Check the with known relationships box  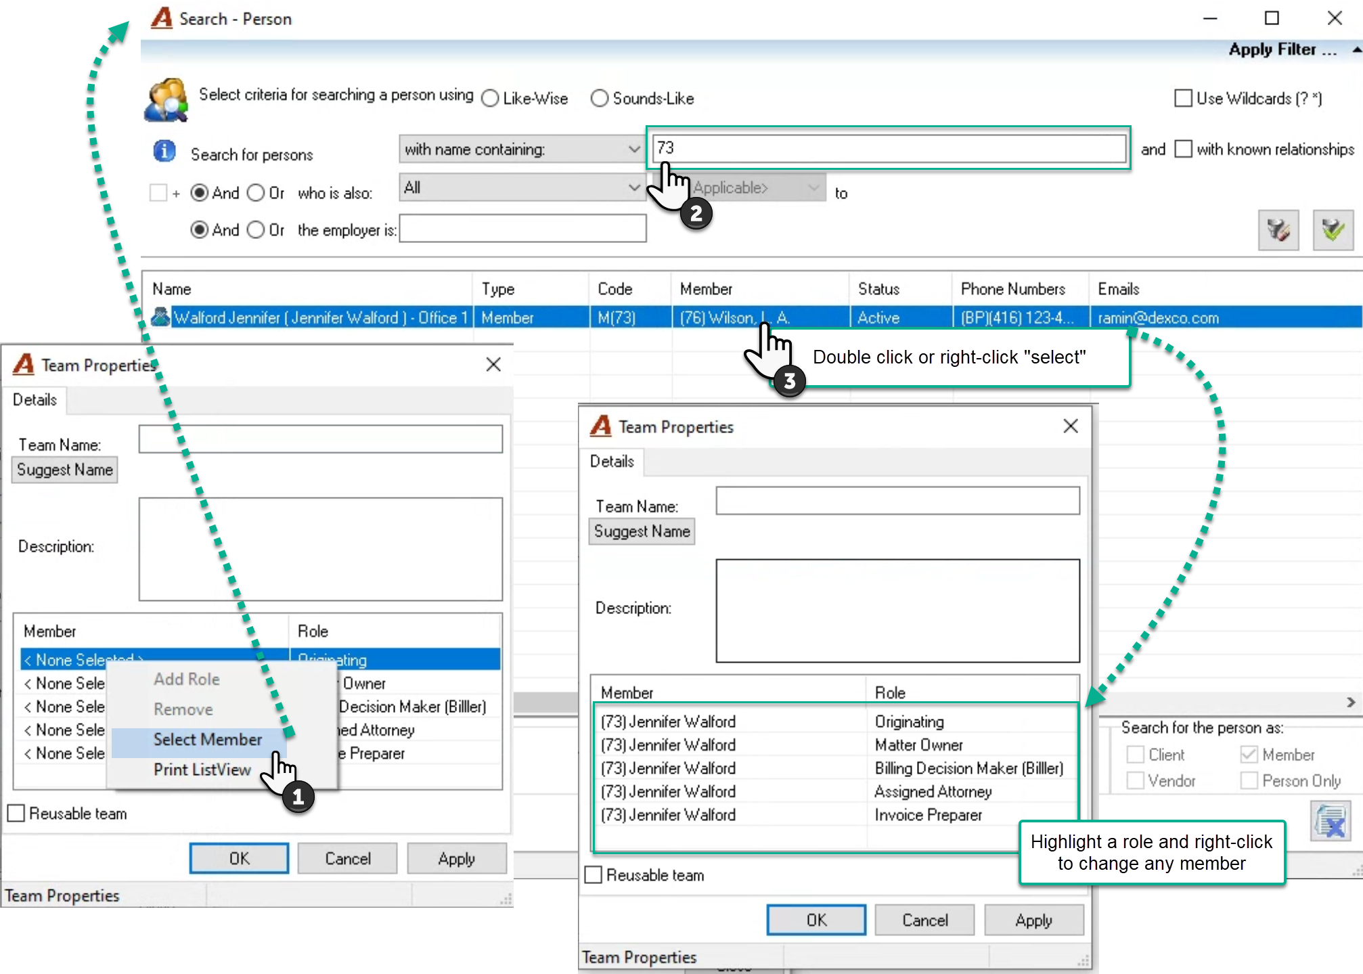pyautogui.click(x=1183, y=149)
